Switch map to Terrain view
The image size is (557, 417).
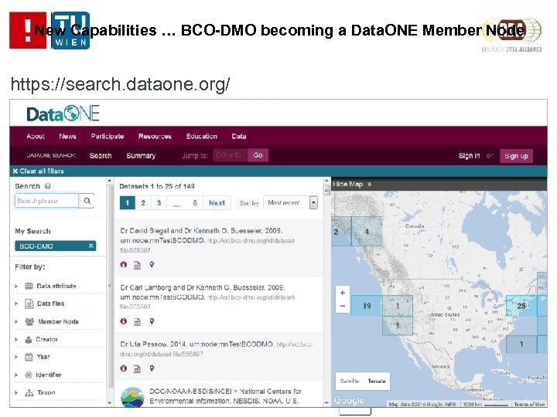coord(376,381)
